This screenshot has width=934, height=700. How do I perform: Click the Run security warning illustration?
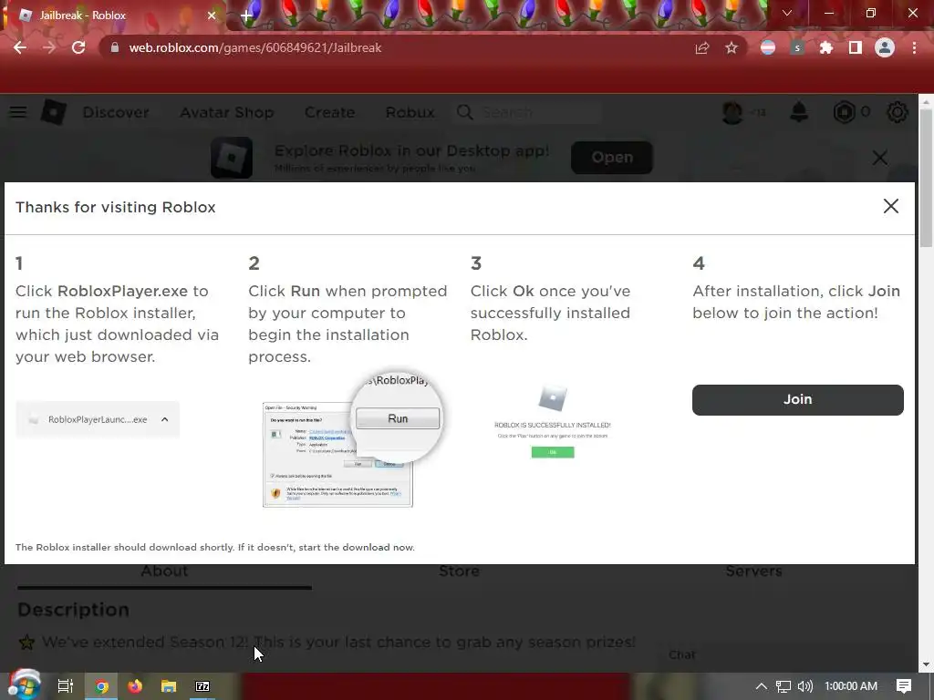pyautogui.click(x=351, y=440)
